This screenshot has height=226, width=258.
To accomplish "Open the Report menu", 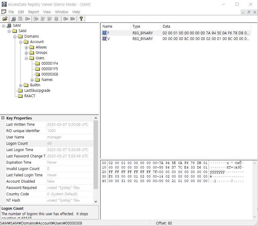I will [33, 12].
